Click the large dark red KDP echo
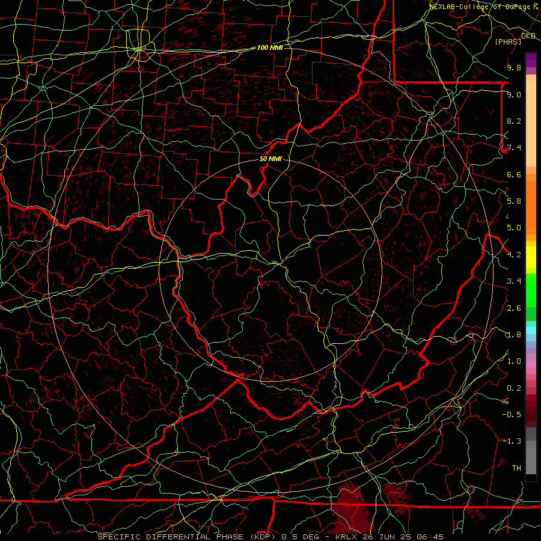541x541 pixels. pyautogui.click(x=352, y=510)
